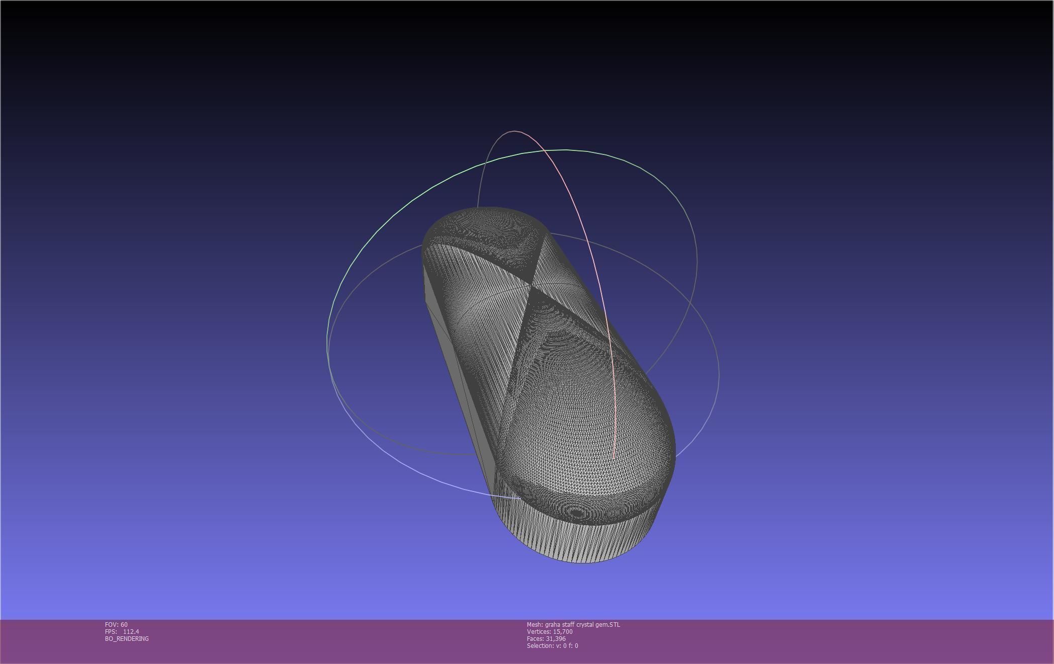The width and height of the screenshot is (1054, 664).
Task: Click the top of the small gray trackball loop
Action: (514, 131)
